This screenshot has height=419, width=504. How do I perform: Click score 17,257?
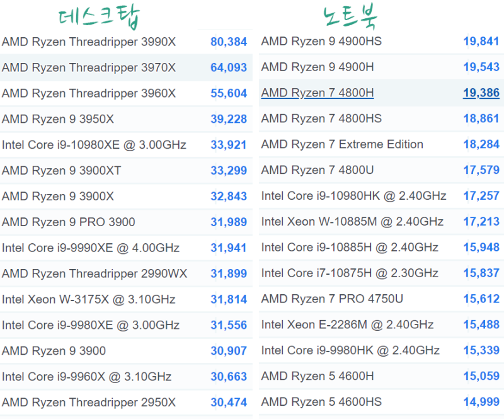[481, 195]
